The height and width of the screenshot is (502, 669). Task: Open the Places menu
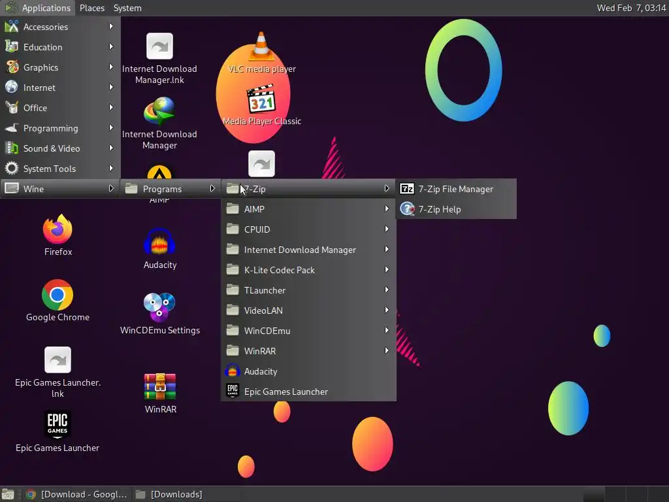click(x=92, y=8)
